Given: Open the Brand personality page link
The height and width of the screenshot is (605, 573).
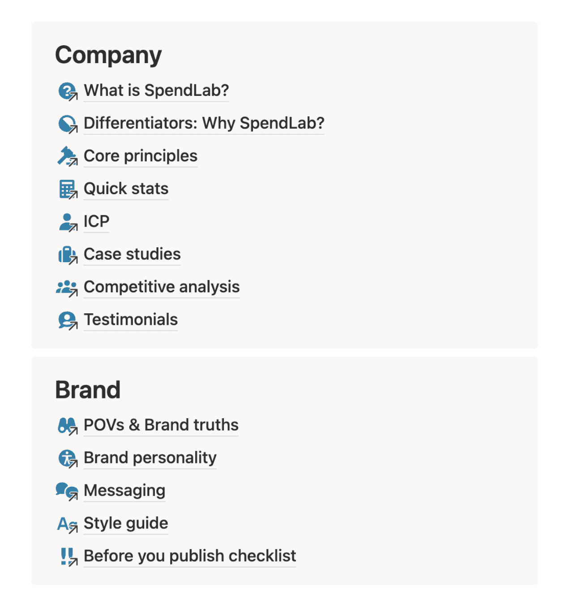Looking at the screenshot, I should (x=150, y=458).
